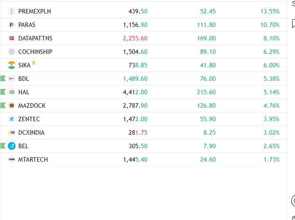The image size is (295, 220).
Task: Toggle the green flag on BEL row
Action: [x=3, y=146]
